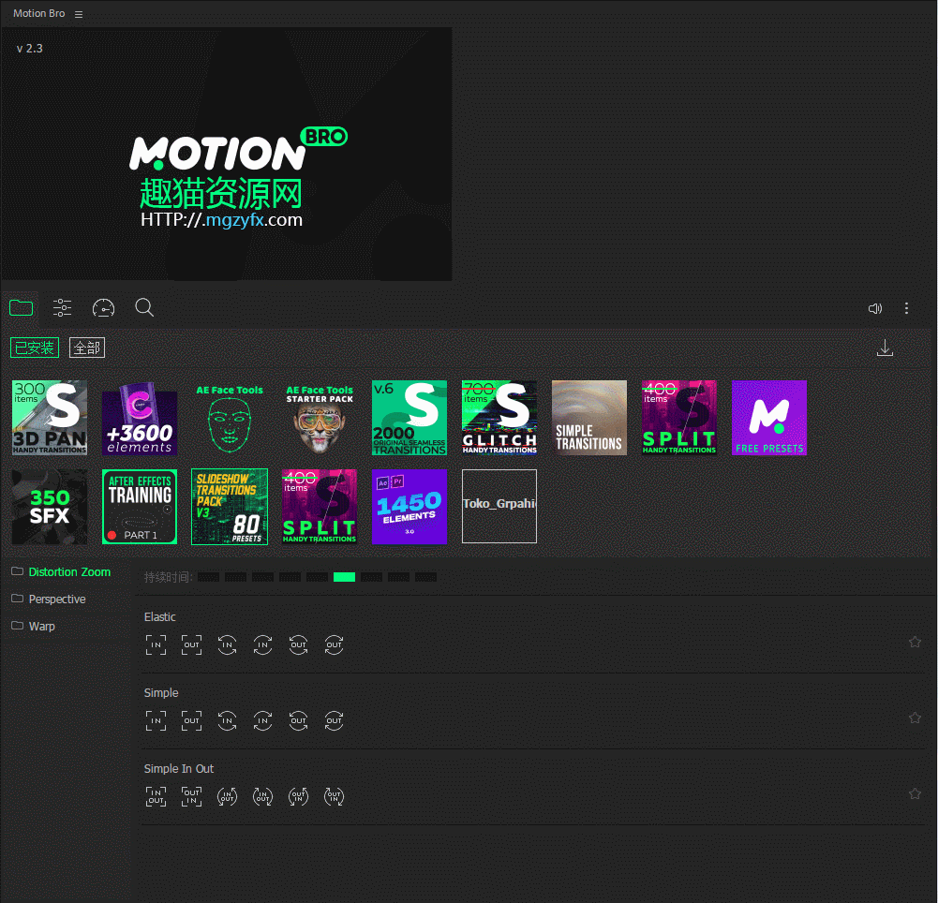Open the search magnifier tab
Viewport: 938px width, 903px height.
point(144,308)
